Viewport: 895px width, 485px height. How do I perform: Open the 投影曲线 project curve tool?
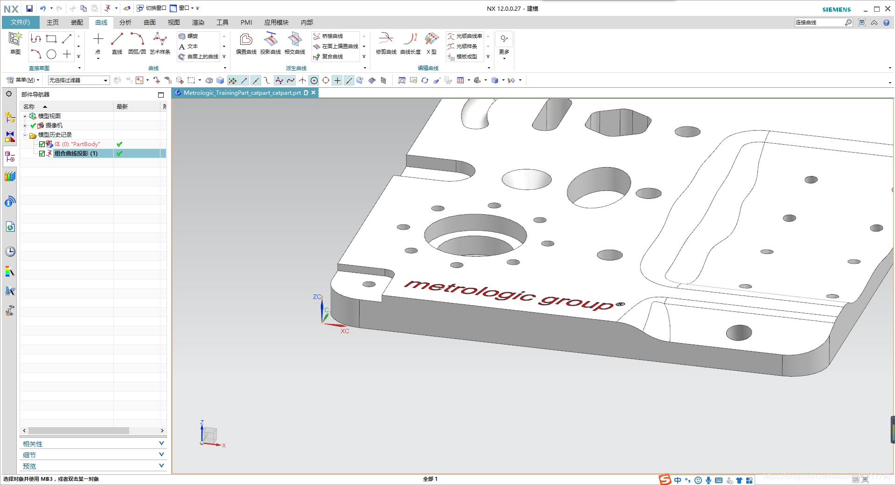coord(271,43)
